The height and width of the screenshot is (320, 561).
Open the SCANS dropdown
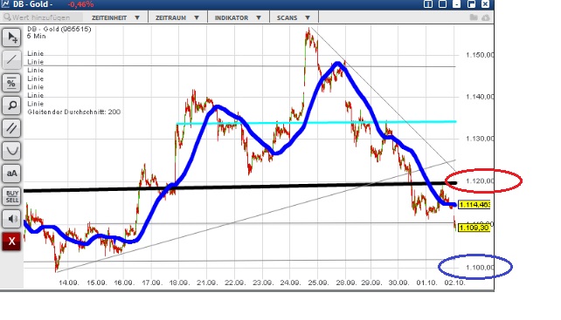click(x=294, y=17)
